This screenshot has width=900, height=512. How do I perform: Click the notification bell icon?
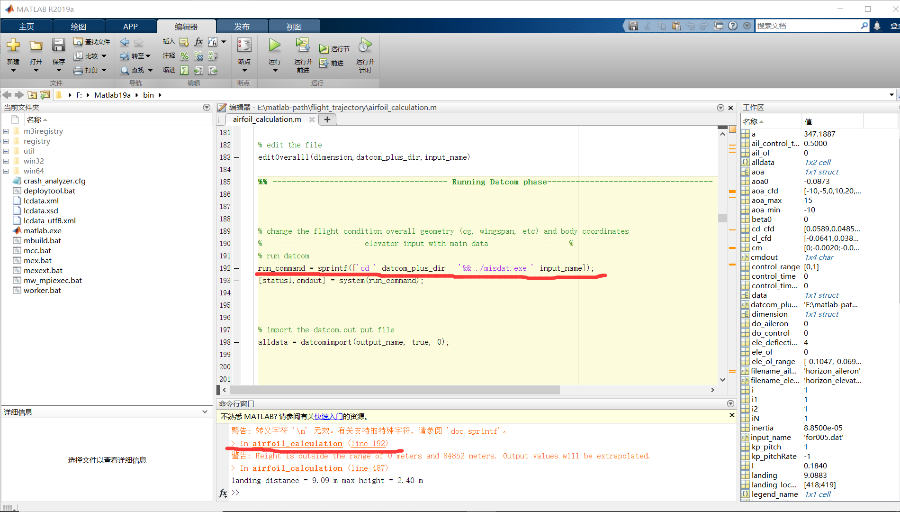click(x=877, y=26)
